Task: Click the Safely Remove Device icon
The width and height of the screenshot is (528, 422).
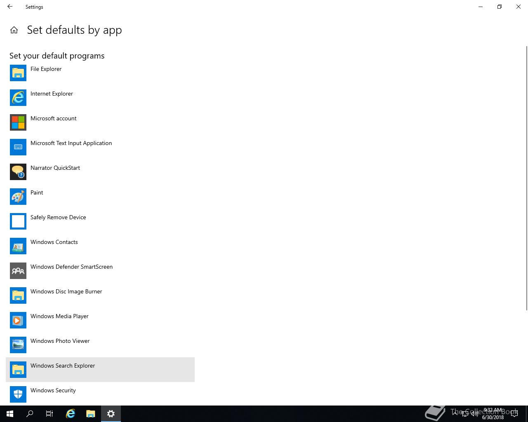Action: [18, 221]
